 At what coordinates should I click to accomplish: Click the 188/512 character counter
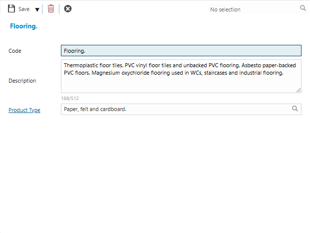coord(70,99)
